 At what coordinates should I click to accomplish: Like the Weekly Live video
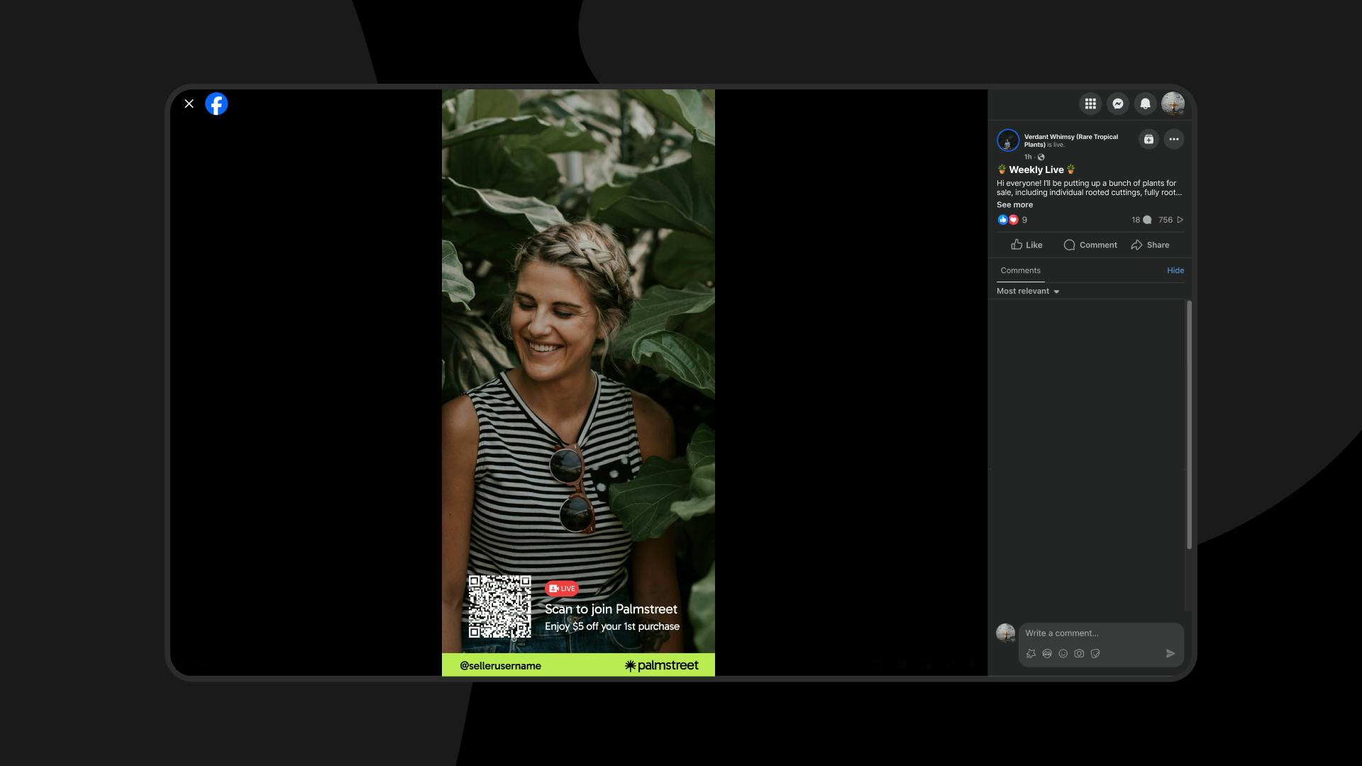(x=1026, y=245)
